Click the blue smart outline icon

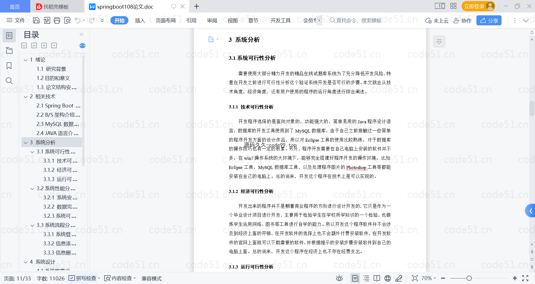82,46
